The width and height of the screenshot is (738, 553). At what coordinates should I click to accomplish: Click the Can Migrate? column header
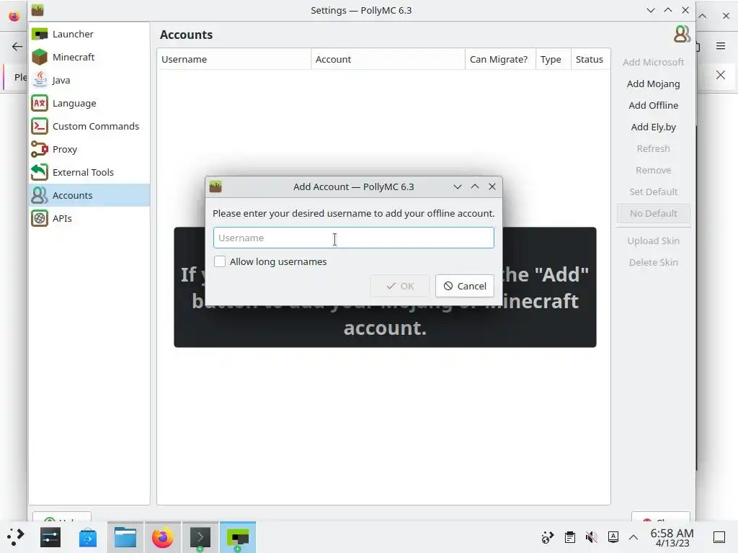(x=500, y=59)
